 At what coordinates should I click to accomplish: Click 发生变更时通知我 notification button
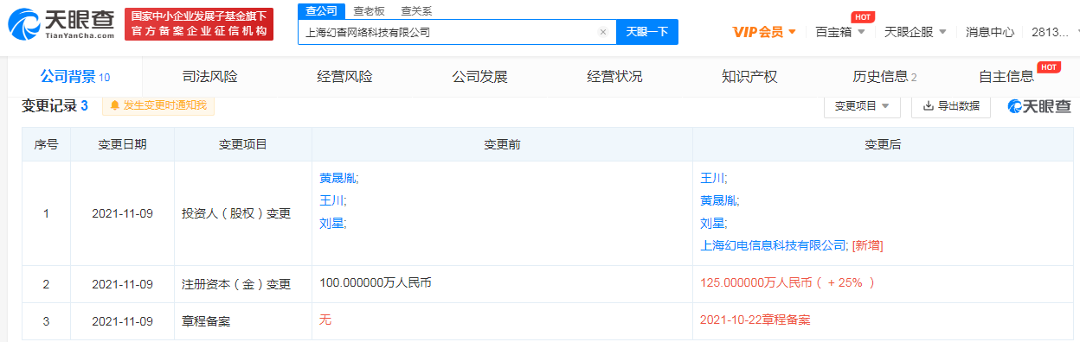pos(158,105)
